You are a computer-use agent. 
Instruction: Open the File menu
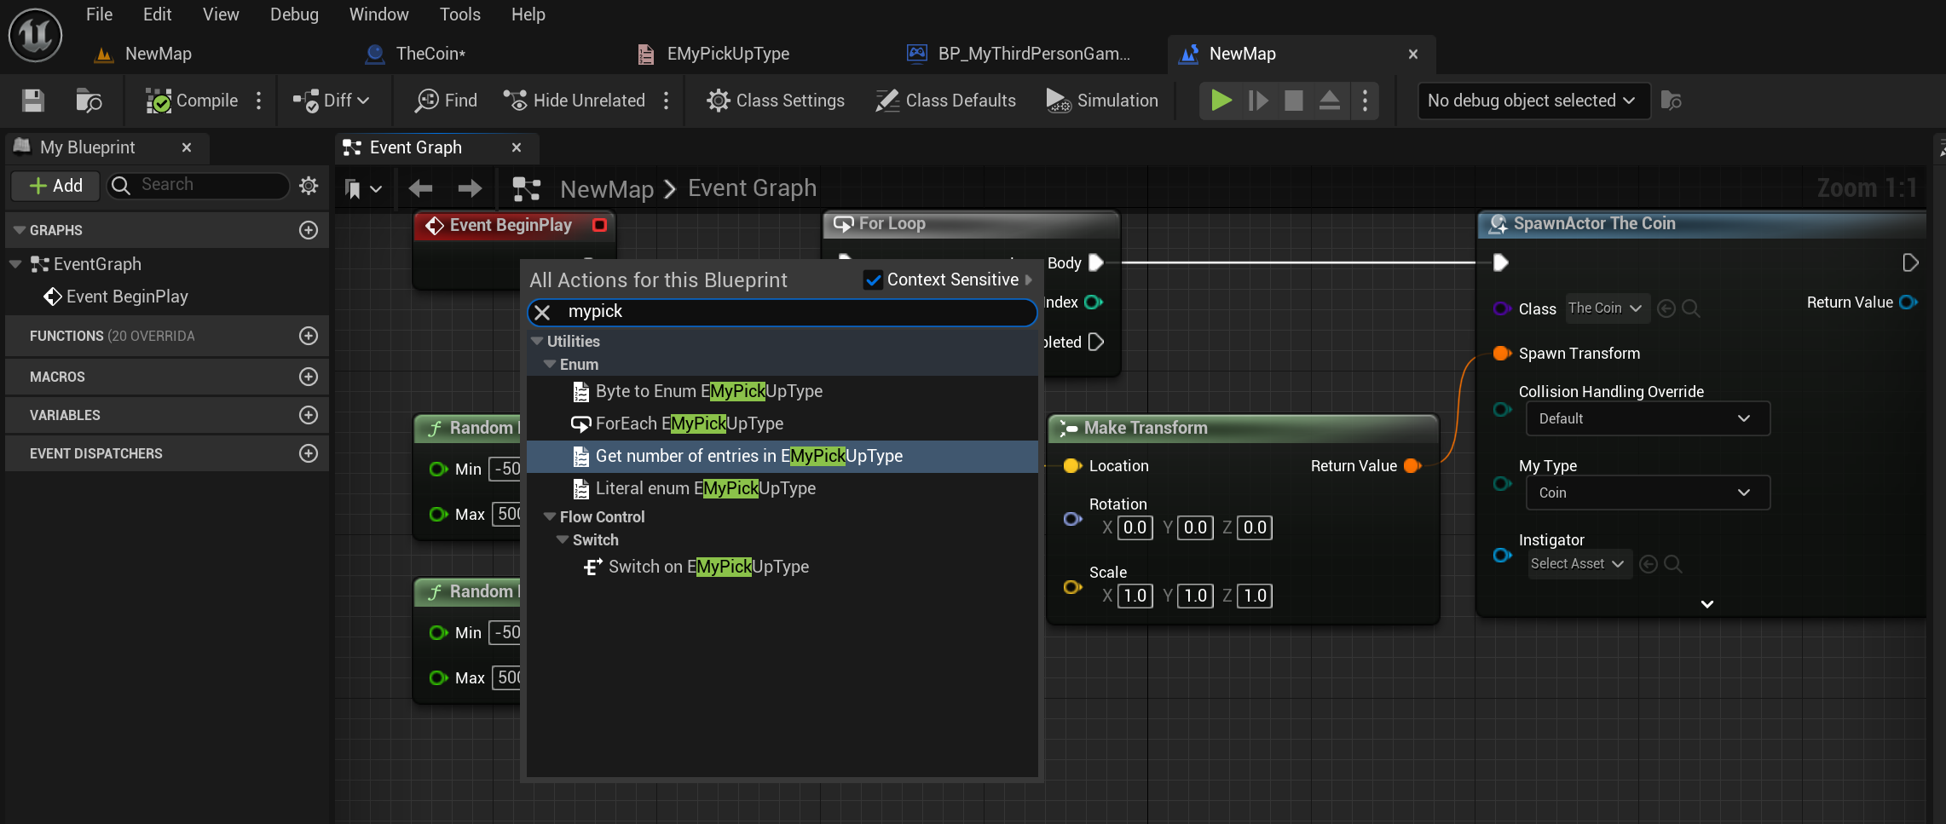click(x=99, y=14)
